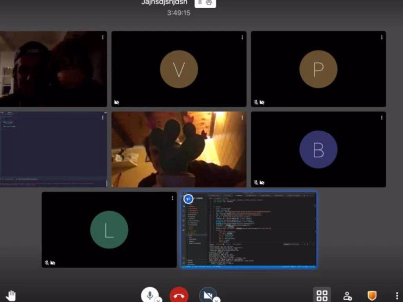Toggle the camera on

point(207,295)
